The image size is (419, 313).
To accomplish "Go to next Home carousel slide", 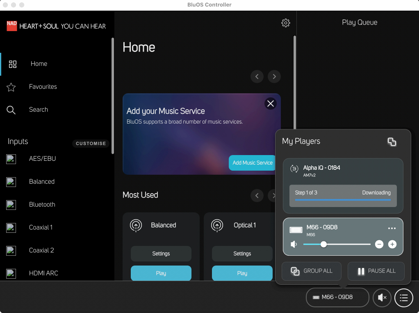I will pyautogui.click(x=274, y=77).
